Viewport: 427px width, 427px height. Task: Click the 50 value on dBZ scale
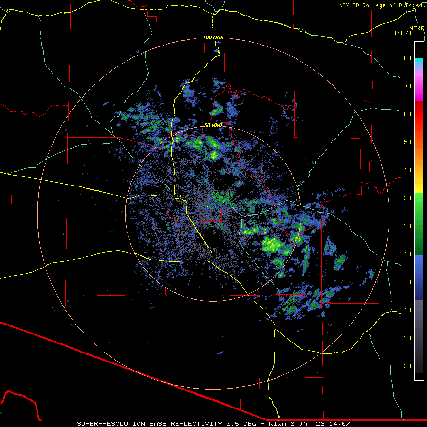coord(408,142)
